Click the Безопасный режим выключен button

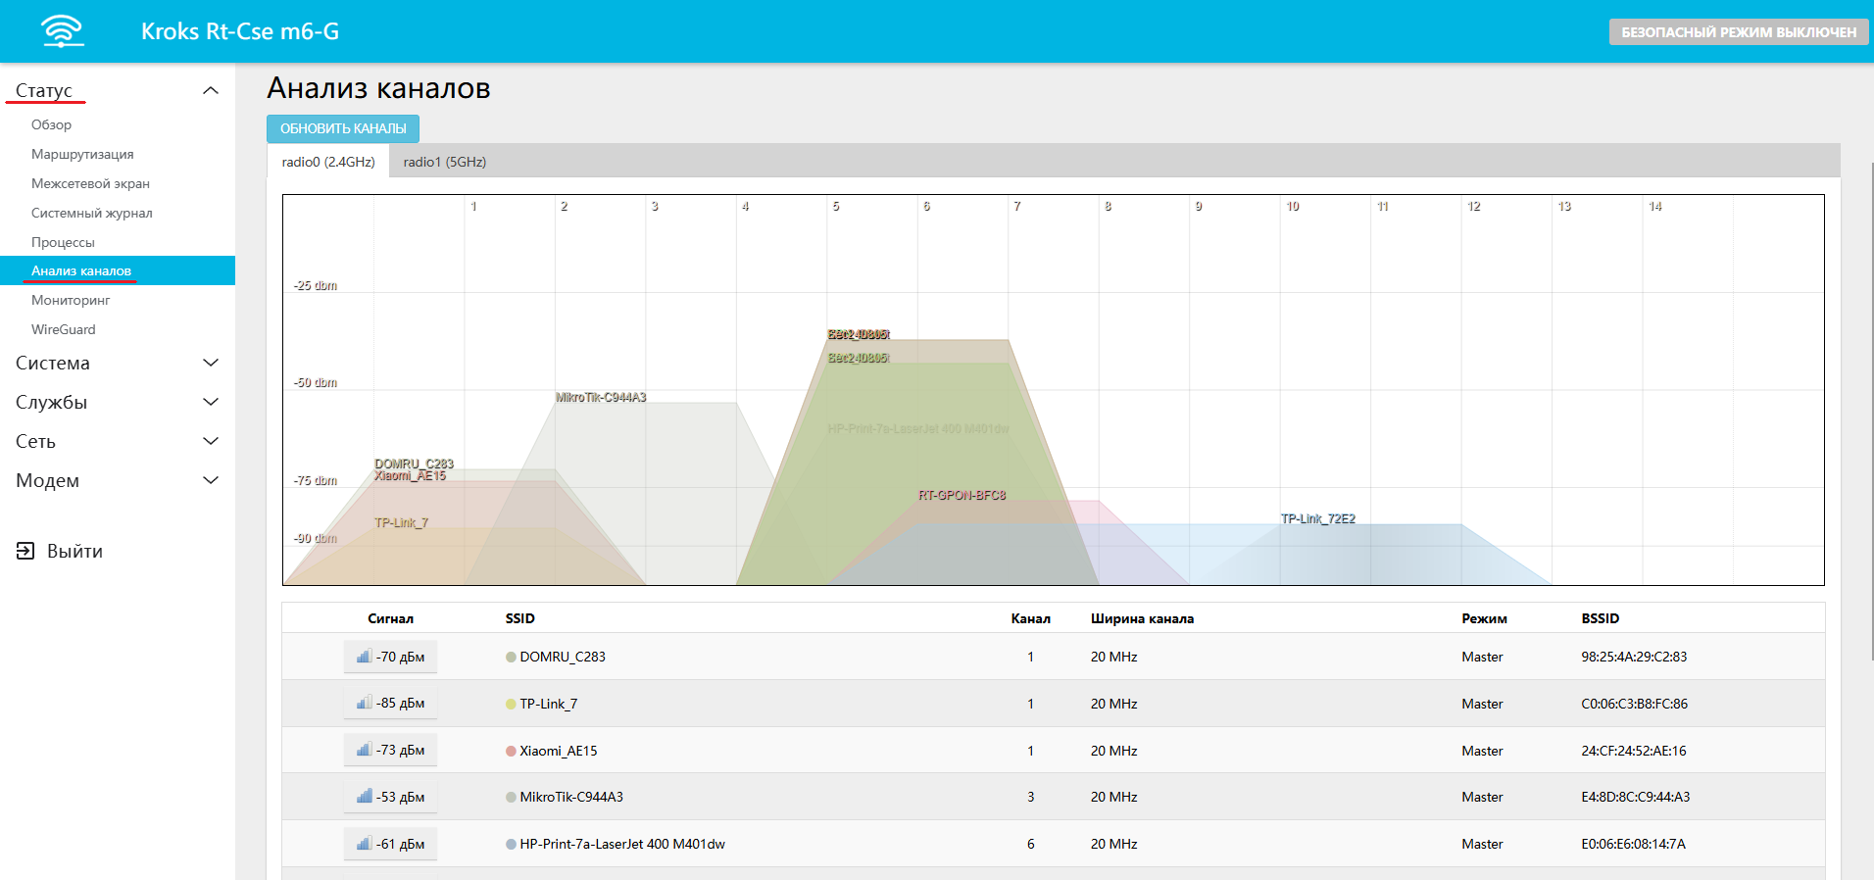(1738, 32)
